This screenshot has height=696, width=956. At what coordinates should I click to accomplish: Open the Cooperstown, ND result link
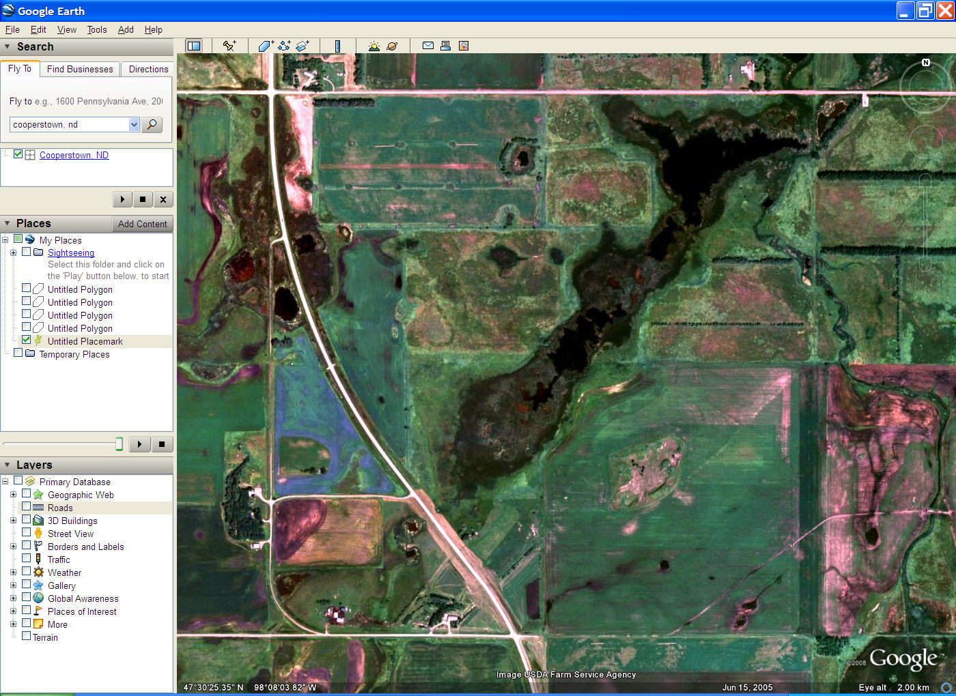pyautogui.click(x=74, y=155)
